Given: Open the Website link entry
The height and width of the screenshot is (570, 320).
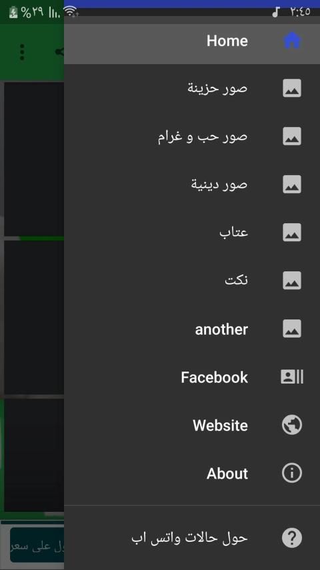Looking at the screenshot, I should (192, 425).
